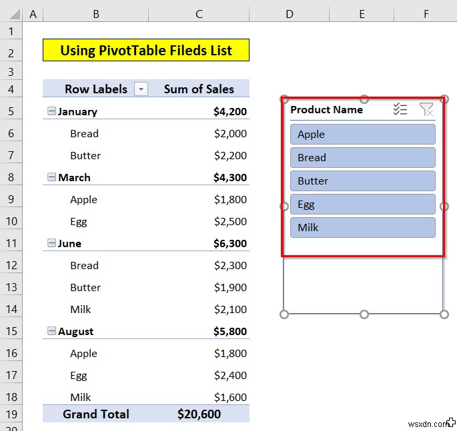Select column E header
This screenshot has width=457, height=431.
(362, 14)
